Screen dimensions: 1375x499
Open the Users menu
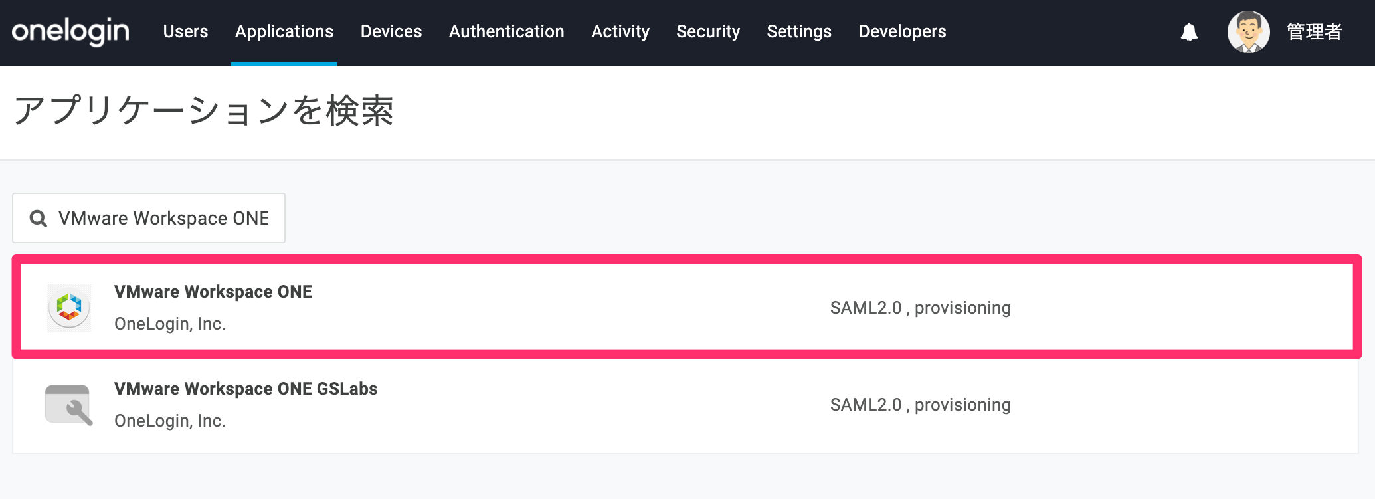click(x=185, y=31)
